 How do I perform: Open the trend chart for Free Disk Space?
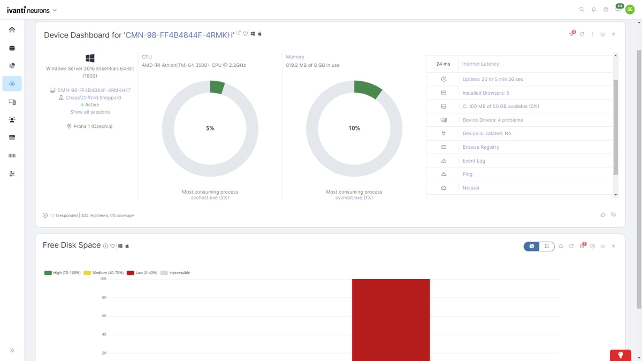tap(603, 246)
